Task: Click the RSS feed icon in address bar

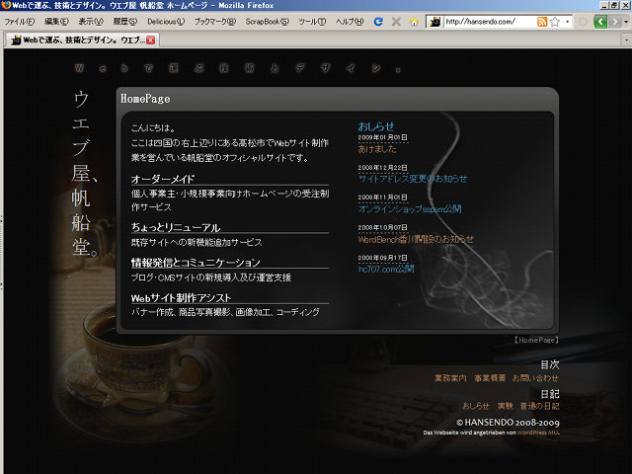Action: pos(543,22)
